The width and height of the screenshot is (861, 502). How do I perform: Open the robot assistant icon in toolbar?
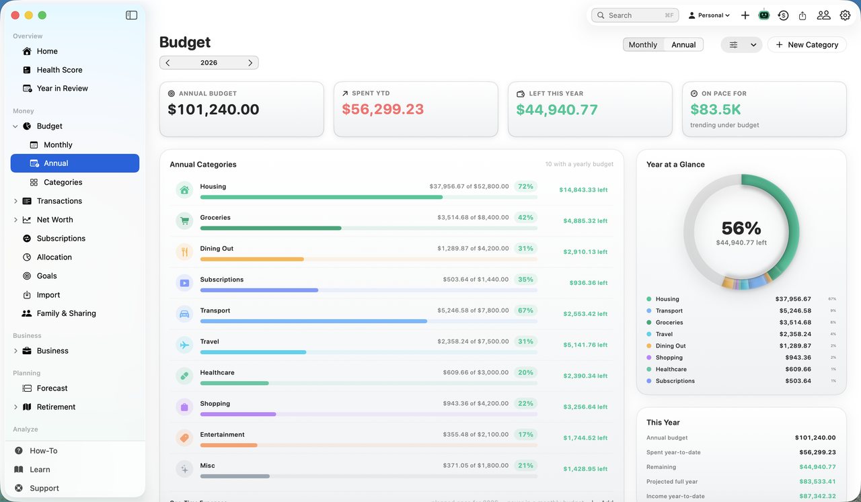pos(764,15)
